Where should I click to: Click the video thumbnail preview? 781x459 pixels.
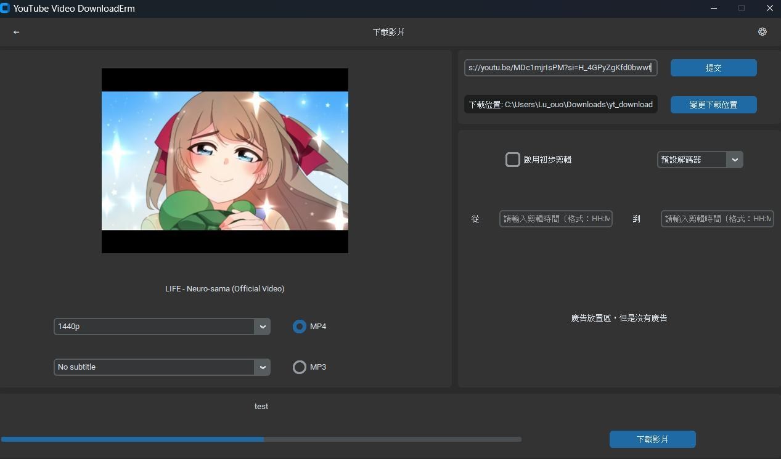click(225, 161)
